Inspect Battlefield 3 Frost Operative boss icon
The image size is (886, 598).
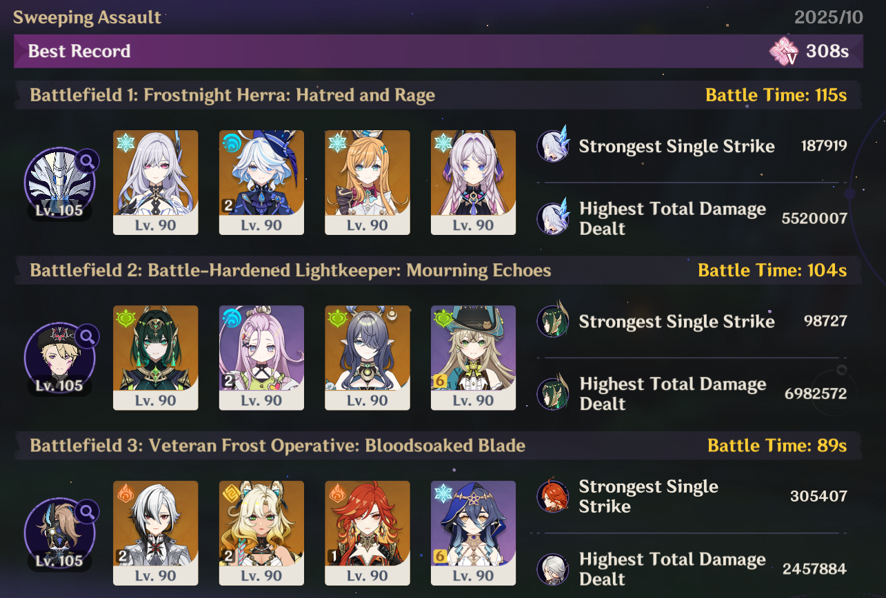point(60,533)
